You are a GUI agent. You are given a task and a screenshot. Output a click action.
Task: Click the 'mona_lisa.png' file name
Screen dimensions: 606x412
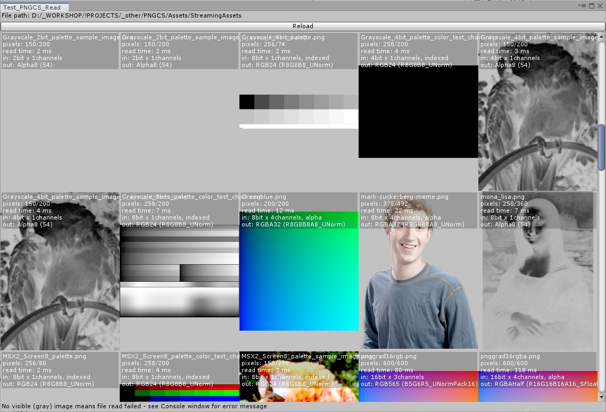point(502,197)
